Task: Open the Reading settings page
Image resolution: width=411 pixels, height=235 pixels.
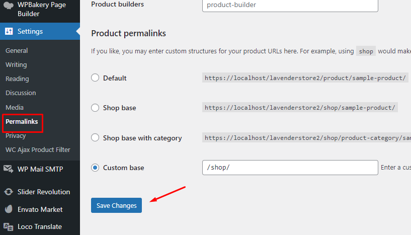Action: pyautogui.click(x=17, y=79)
